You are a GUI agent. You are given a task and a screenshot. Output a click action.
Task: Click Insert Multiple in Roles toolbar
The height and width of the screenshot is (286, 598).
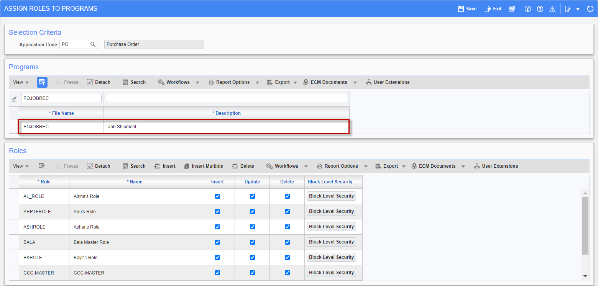[x=203, y=166]
